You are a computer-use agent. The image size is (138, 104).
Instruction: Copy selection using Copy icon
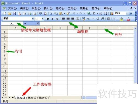56,14
